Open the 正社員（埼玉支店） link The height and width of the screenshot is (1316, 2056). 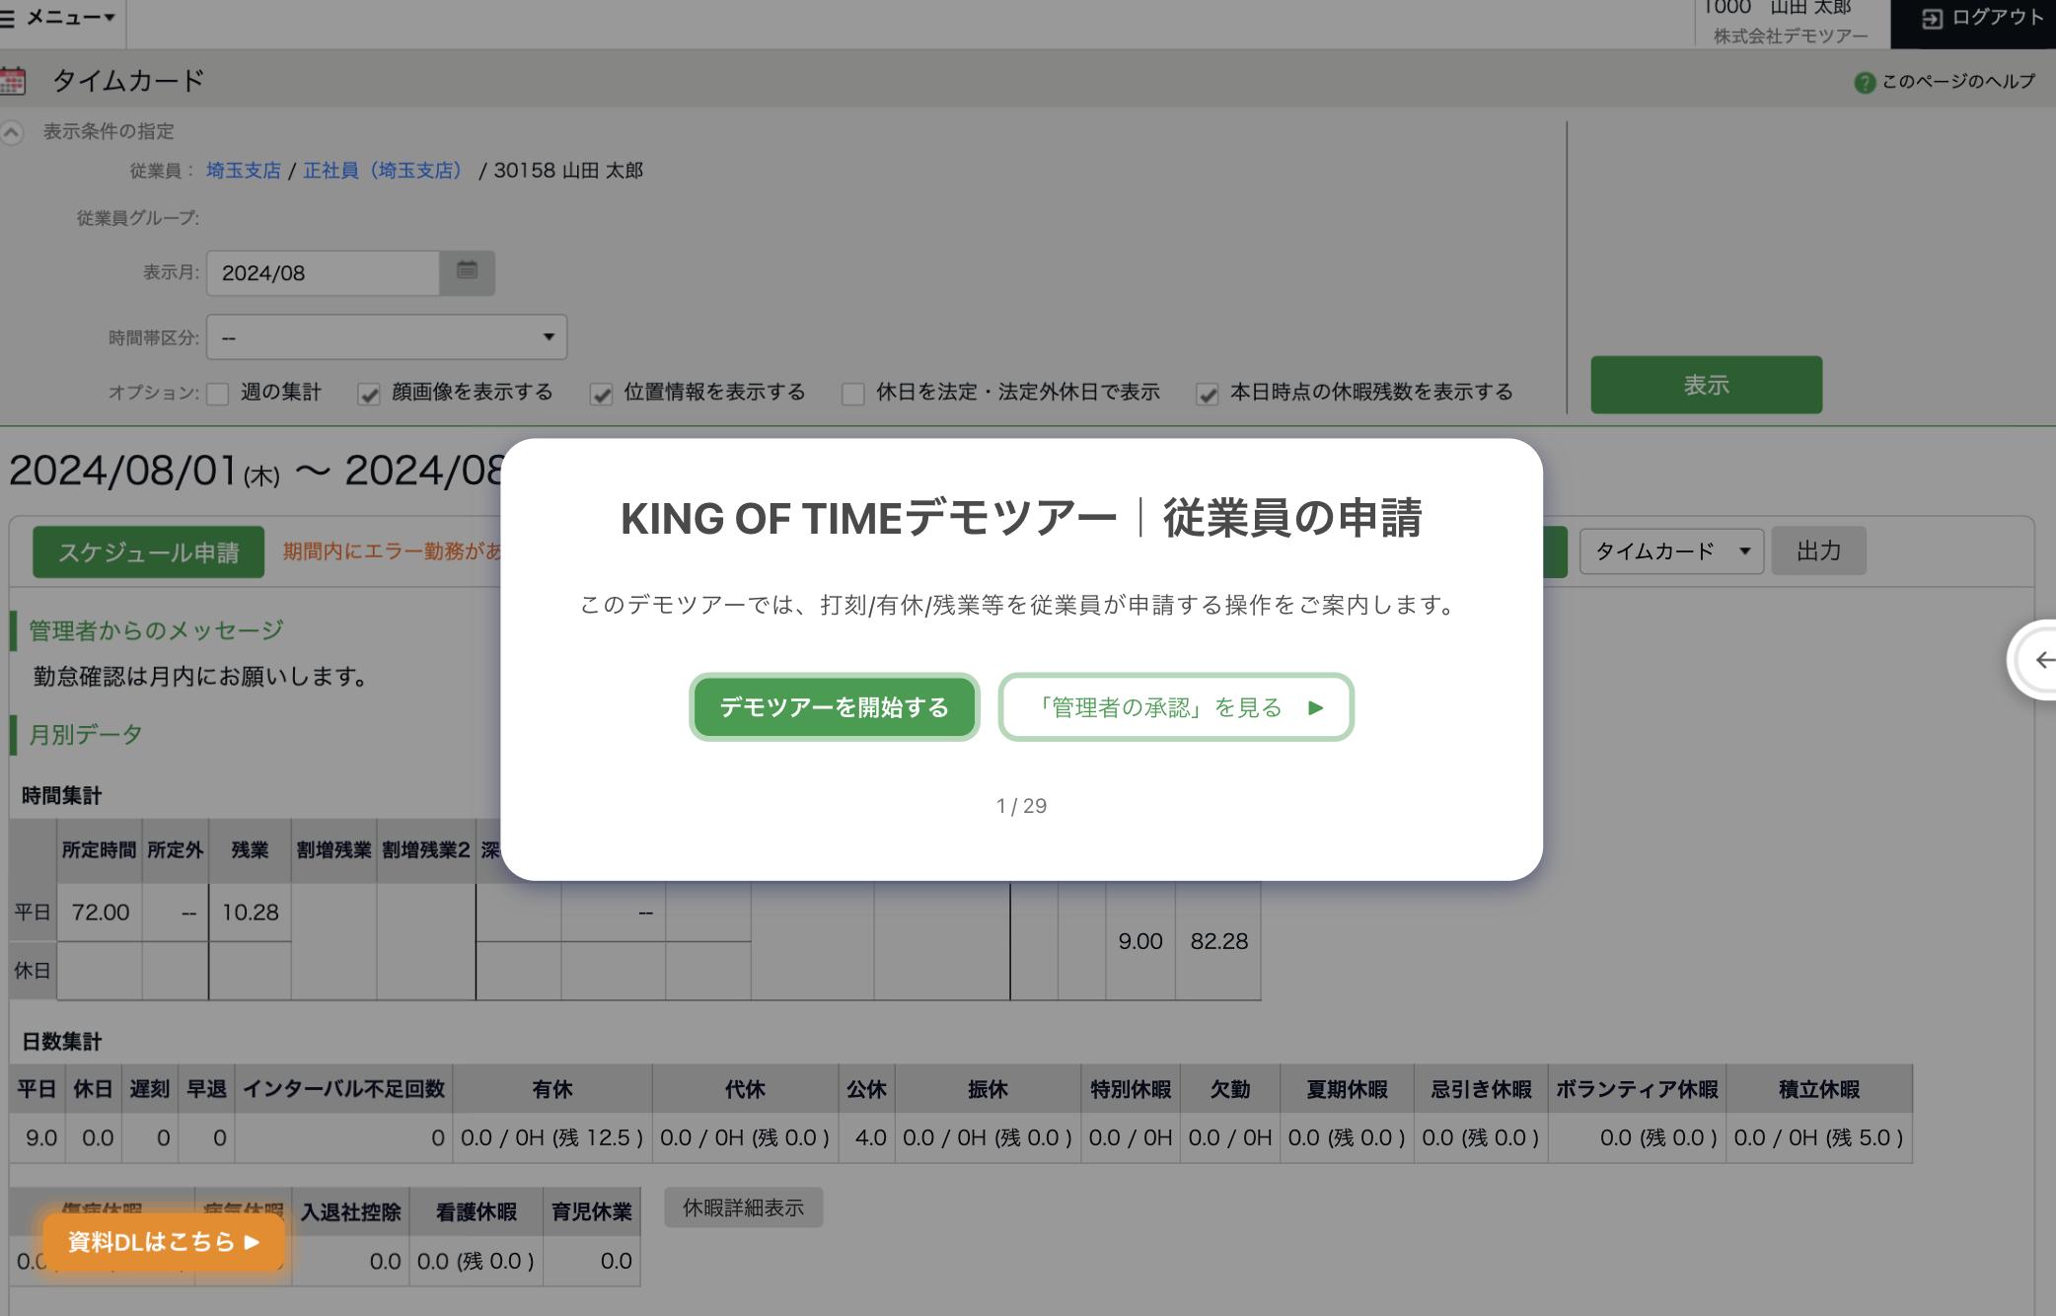[x=382, y=171]
